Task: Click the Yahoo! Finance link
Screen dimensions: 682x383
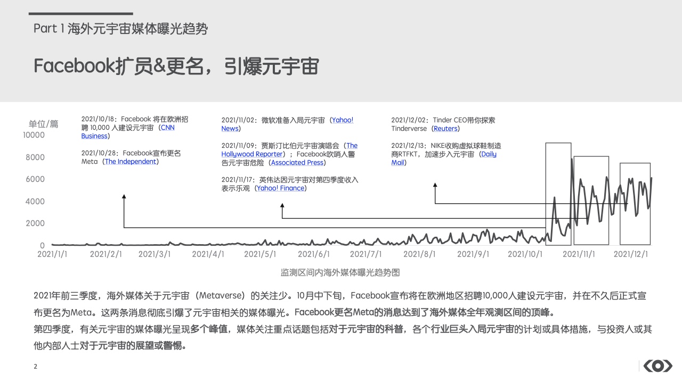Action: 280,188
